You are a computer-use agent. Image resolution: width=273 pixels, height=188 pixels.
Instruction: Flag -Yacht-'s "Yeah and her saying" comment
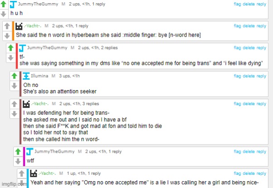pos(237,174)
